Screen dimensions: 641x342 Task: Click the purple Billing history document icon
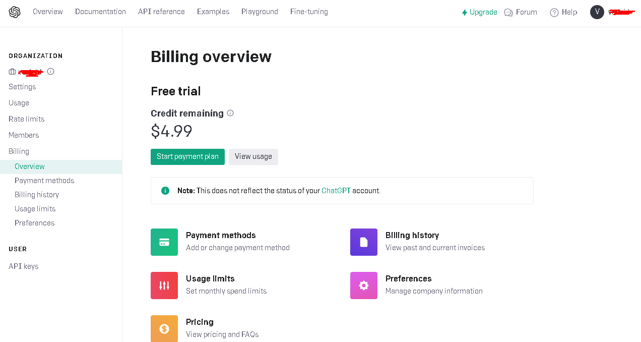[364, 242]
